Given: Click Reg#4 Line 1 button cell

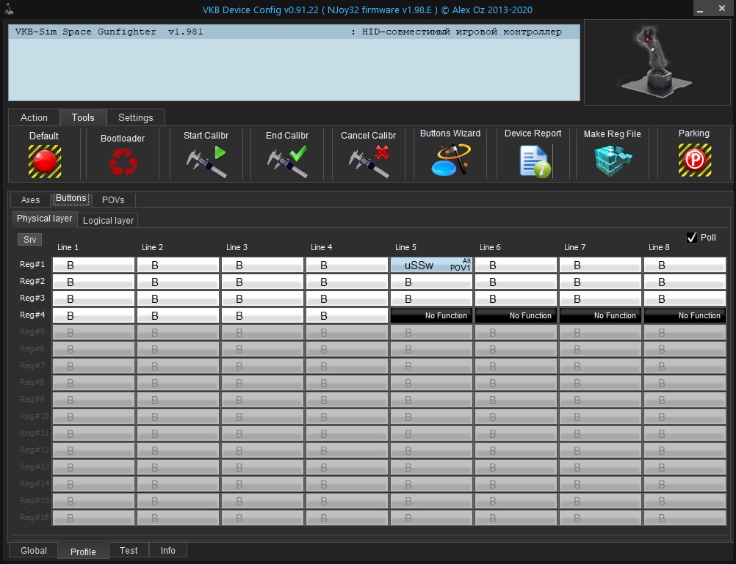Looking at the screenshot, I should [x=93, y=316].
